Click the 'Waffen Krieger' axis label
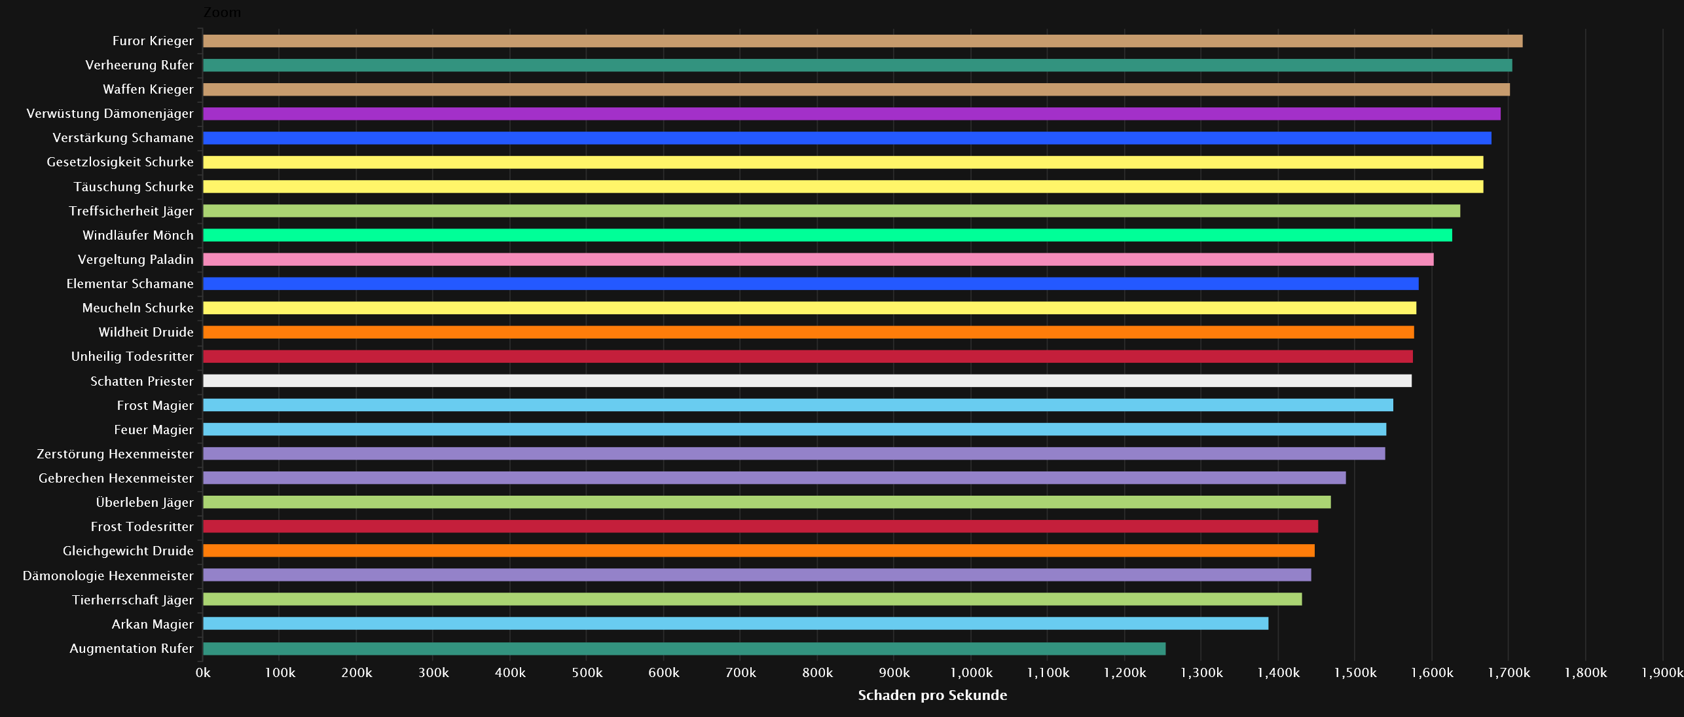The image size is (1684, 717). [x=149, y=90]
